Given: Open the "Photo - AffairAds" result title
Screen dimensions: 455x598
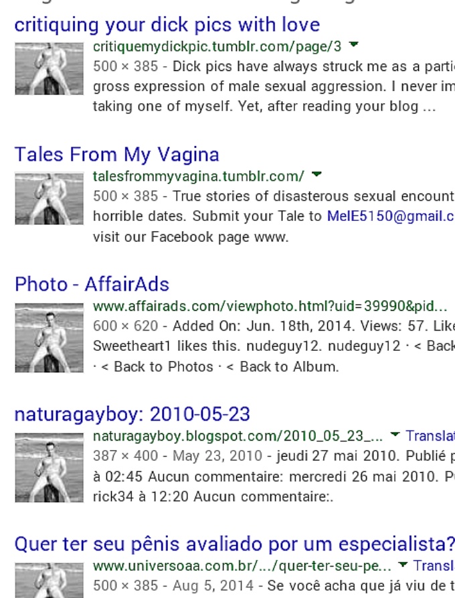Looking at the screenshot, I should coord(92,285).
